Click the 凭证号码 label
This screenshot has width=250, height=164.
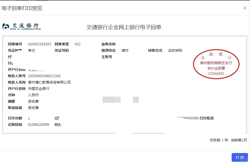[x=62, y=51]
